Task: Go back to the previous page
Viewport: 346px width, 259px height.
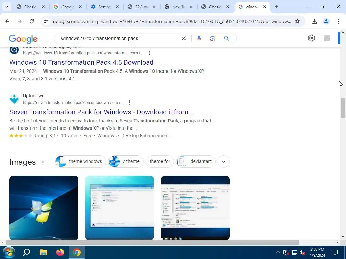Action: click(7, 21)
